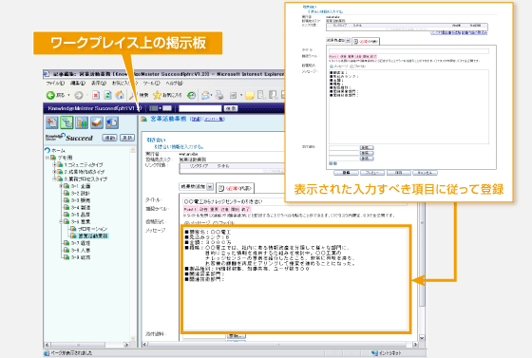
Task: Open the yellow folder icon in toolbar
Action: (250, 95)
